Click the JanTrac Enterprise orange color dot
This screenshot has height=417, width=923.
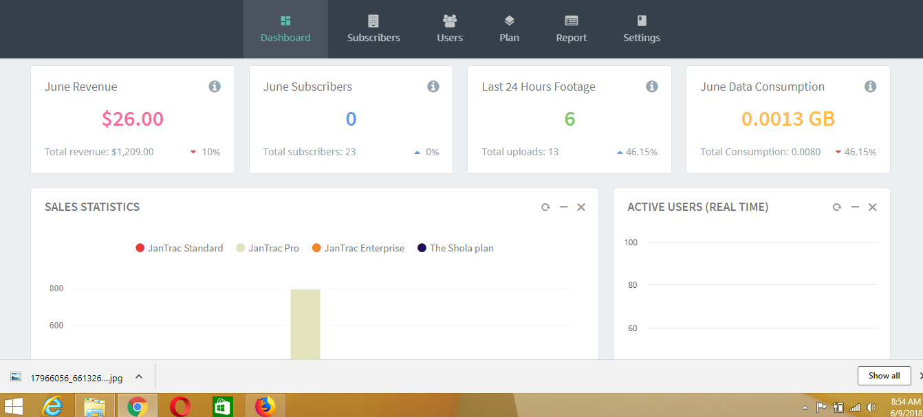[x=316, y=248]
